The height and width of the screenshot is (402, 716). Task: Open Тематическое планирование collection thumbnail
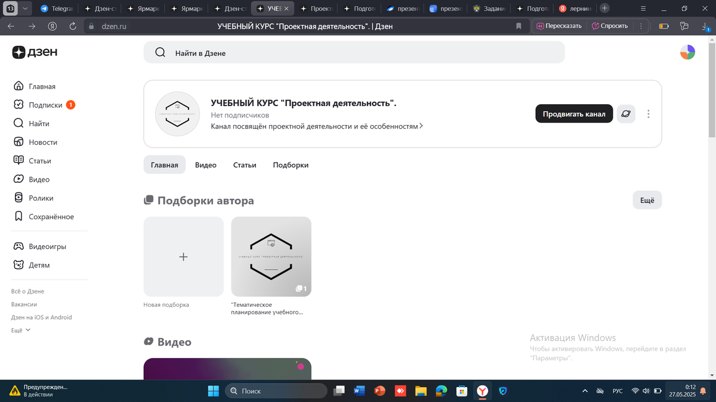271,257
